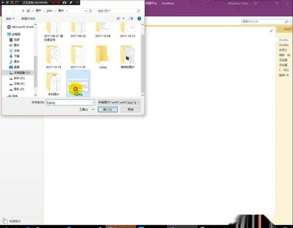Select 视频 in navigation pane
Screen dimensions: 293x228
15,40
